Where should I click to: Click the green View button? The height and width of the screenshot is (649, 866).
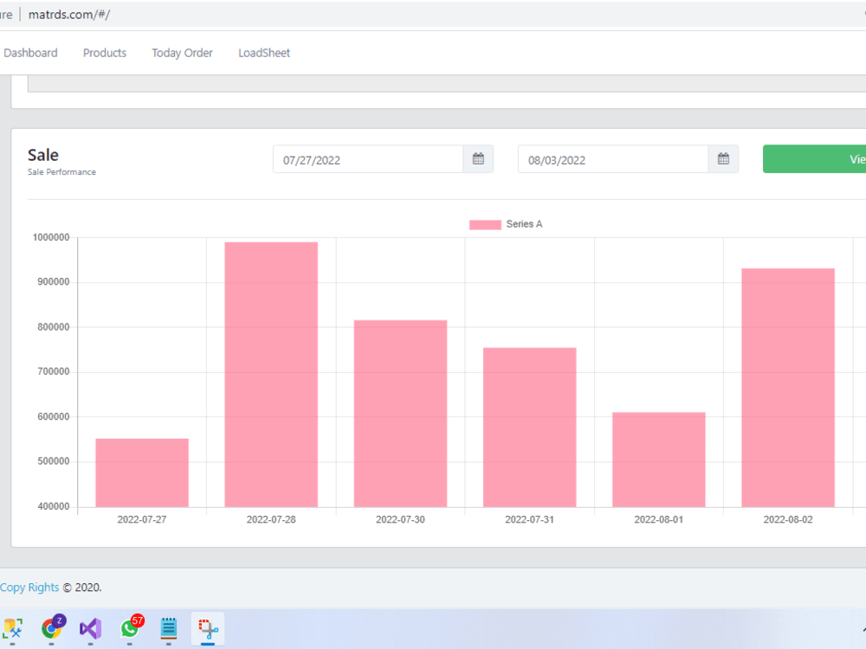pyautogui.click(x=814, y=159)
